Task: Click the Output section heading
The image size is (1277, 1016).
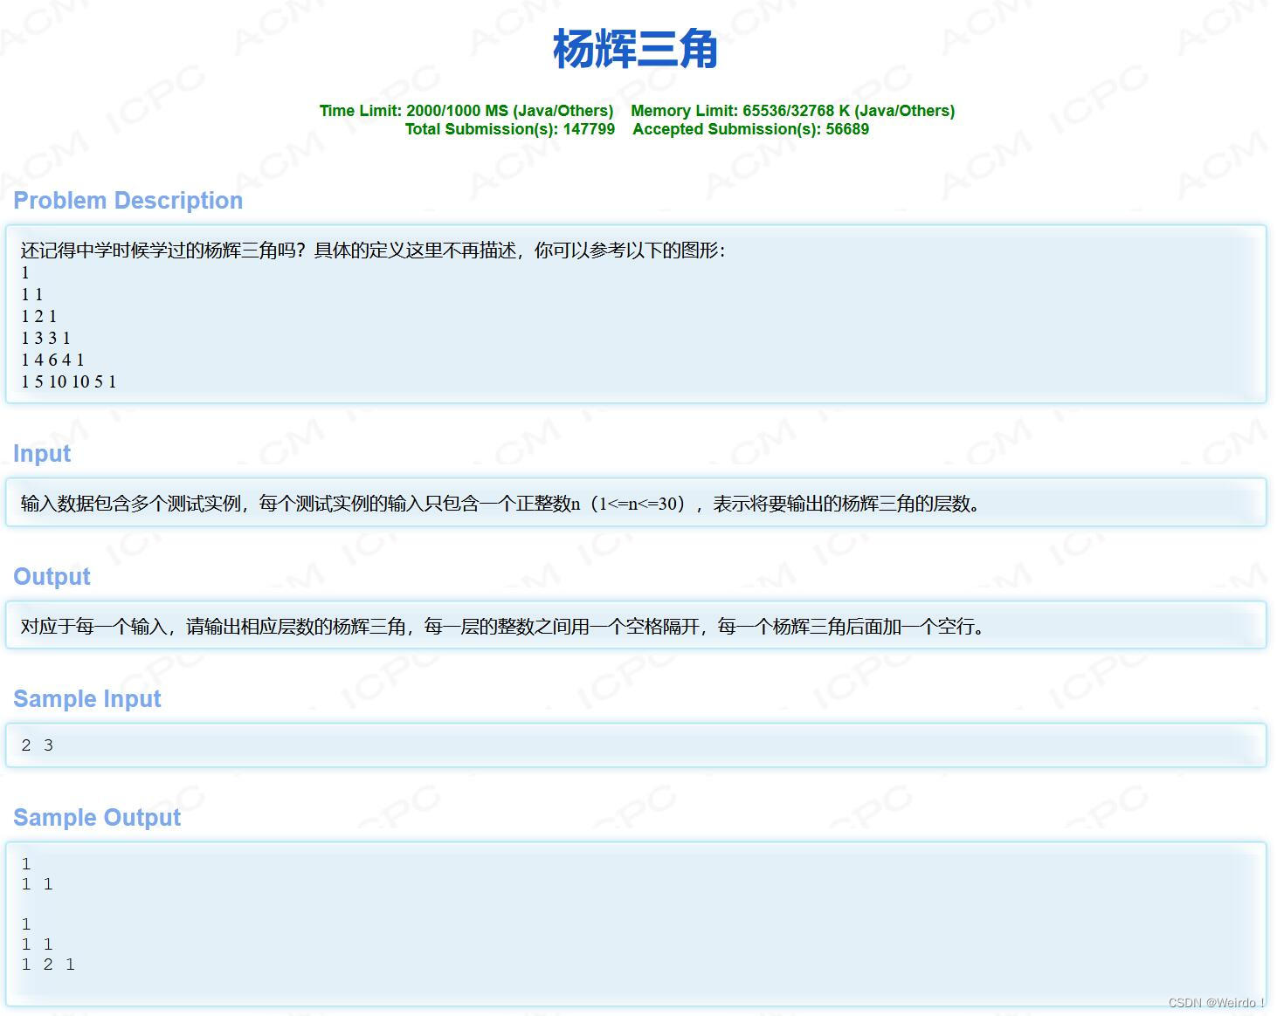Action: [x=52, y=576]
